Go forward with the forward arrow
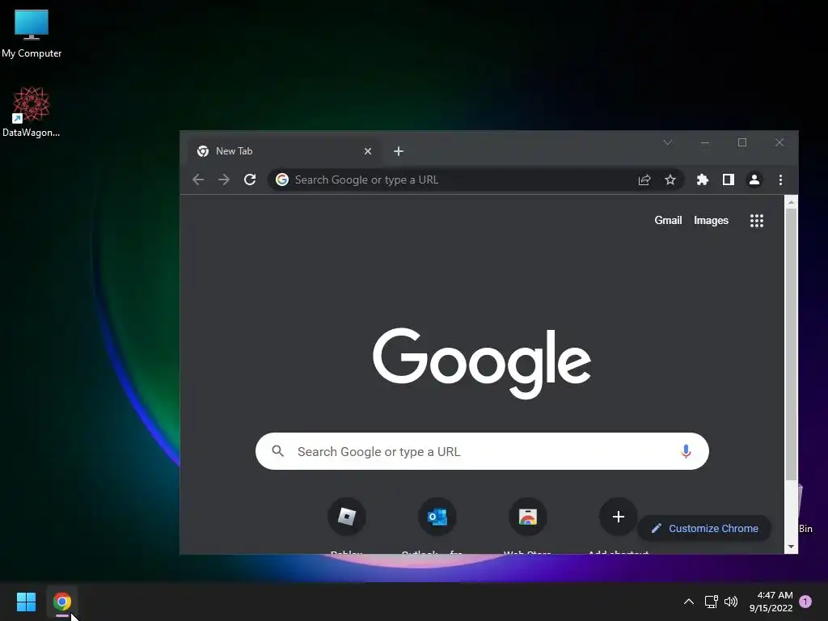Screen dimensions: 828x621 [x=224, y=180]
